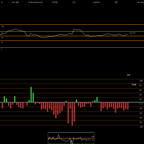Click the 'SI & MR' header text
This screenshot has height=144, width=144.
[15, 2]
